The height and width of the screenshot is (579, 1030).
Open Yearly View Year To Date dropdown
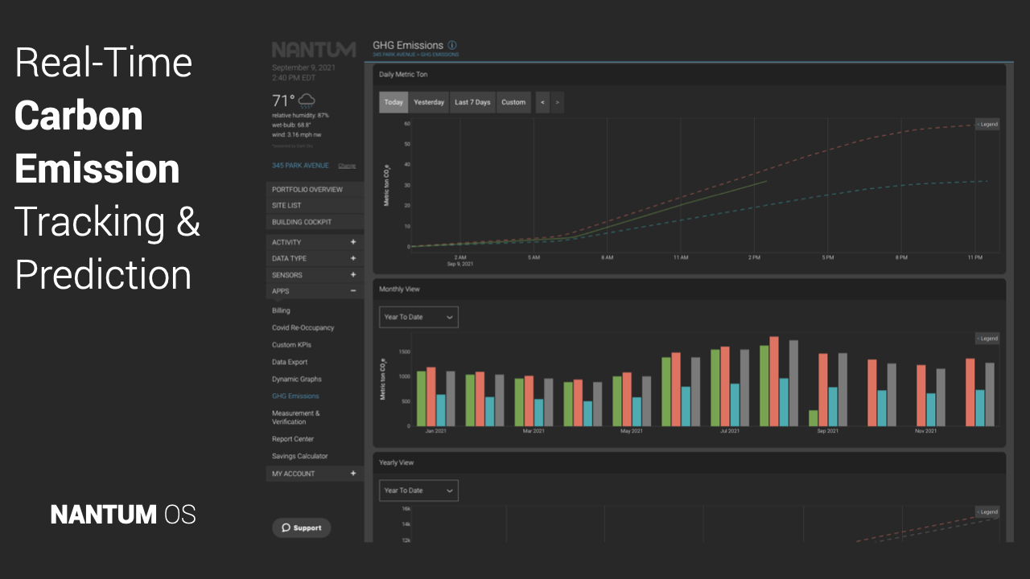point(418,491)
